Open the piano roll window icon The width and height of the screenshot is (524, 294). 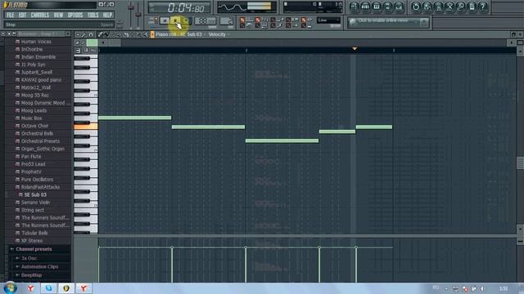[x=377, y=7]
